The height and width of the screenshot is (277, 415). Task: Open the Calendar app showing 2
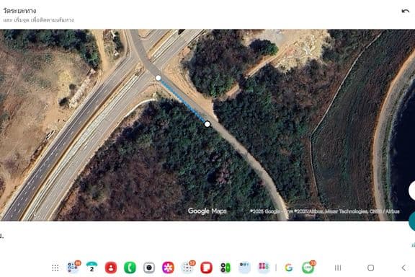pos(92,268)
